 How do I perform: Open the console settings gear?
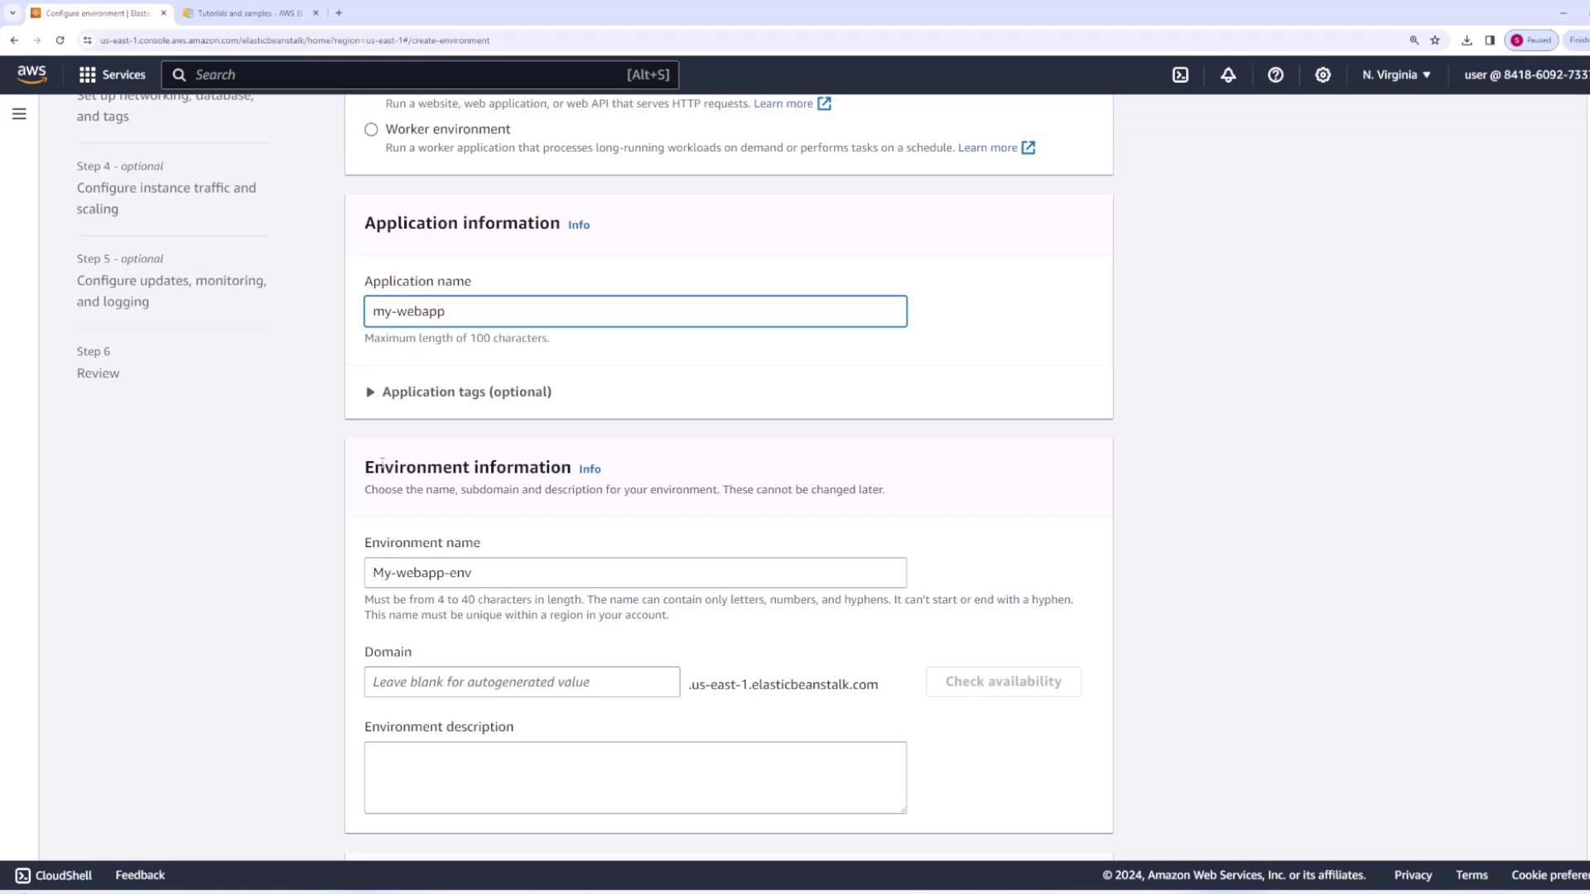1323,74
